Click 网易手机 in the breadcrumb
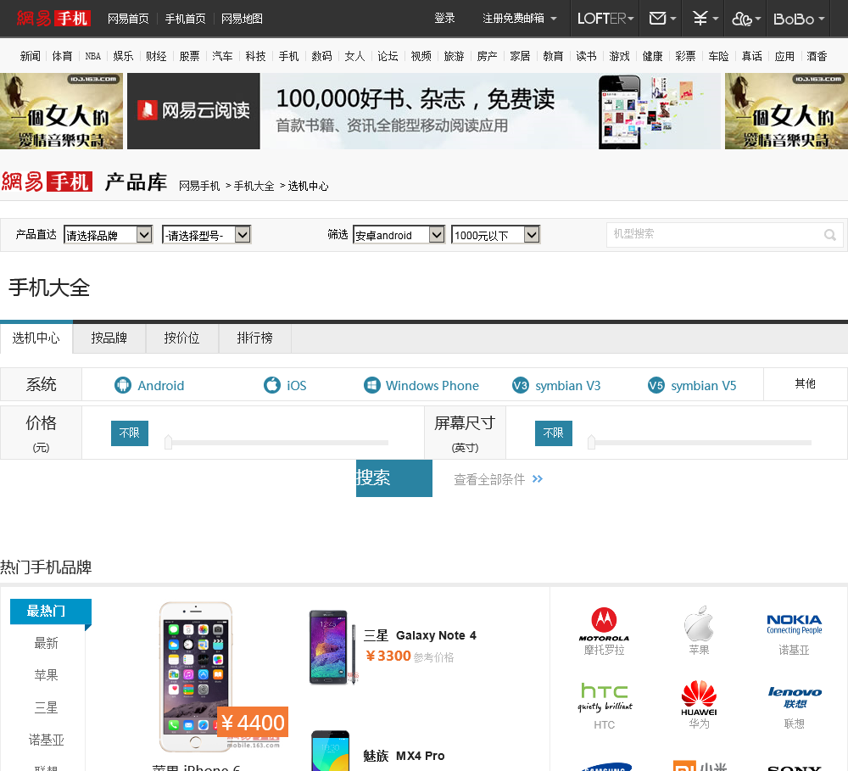 point(199,186)
